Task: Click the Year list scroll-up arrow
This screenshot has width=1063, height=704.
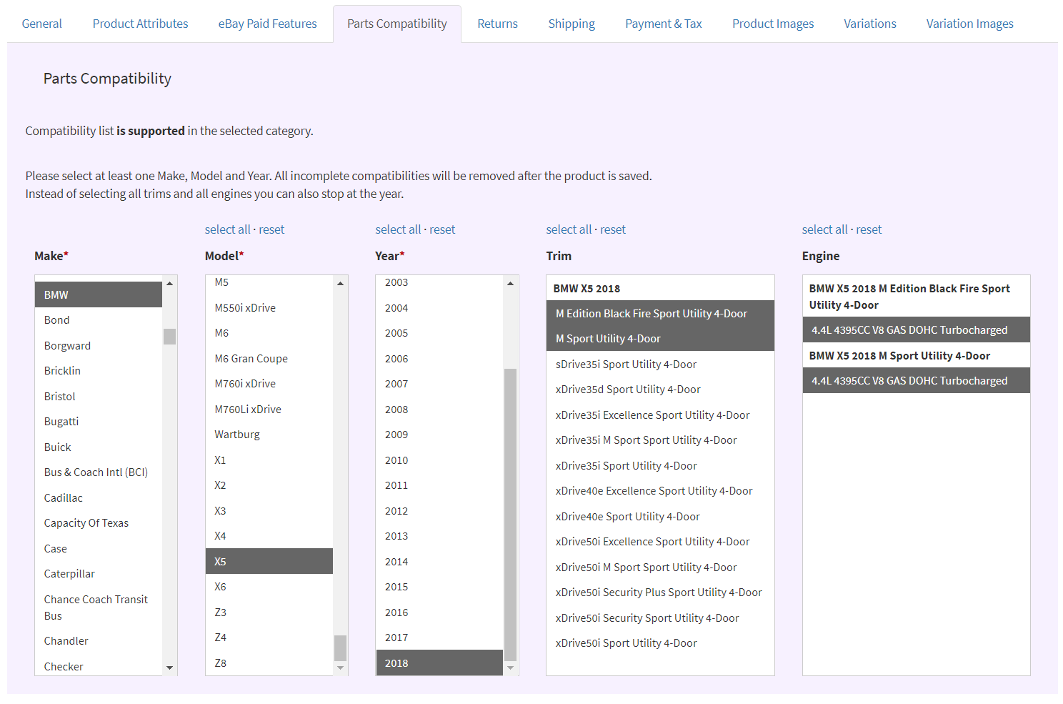Action: 511,284
